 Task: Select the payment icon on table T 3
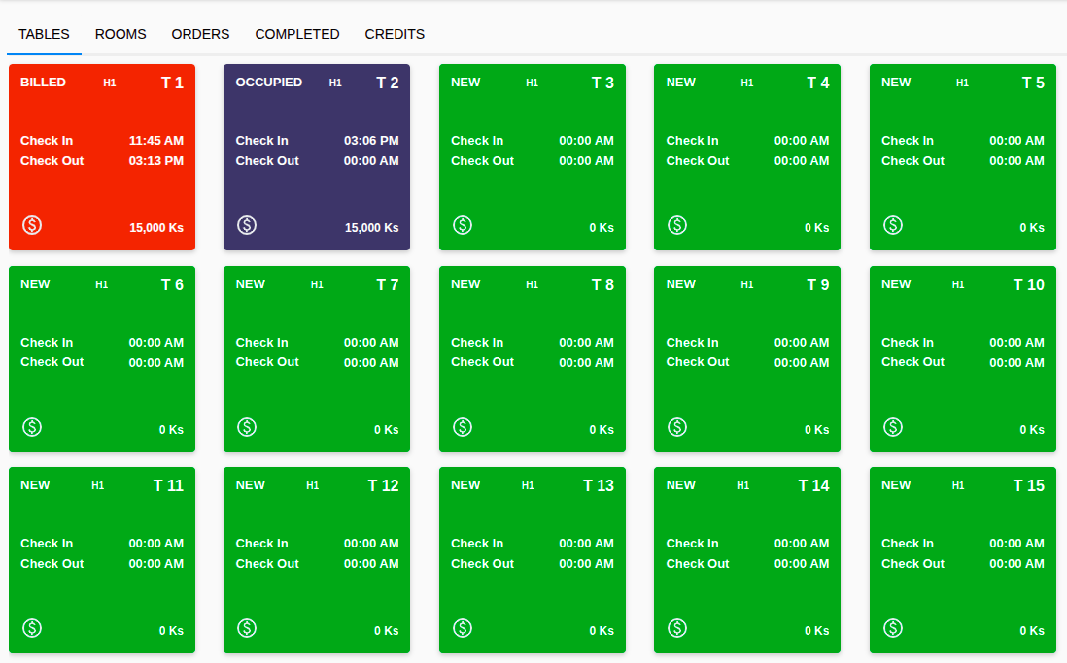pyautogui.click(x=462, y=224)
